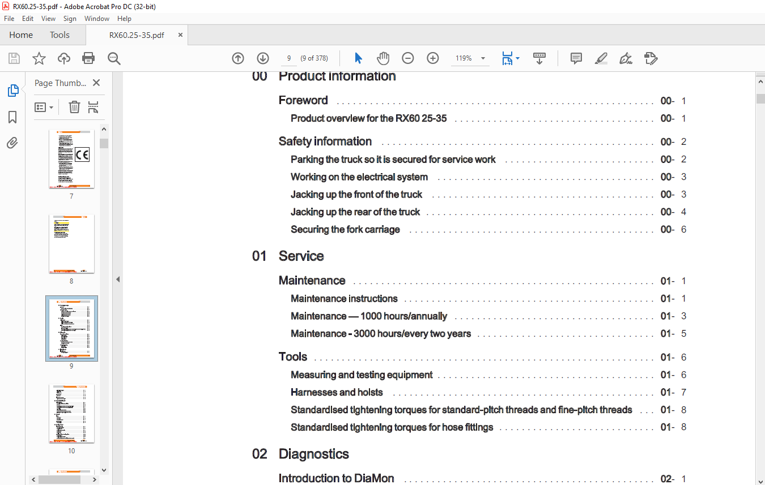The image size is (765, 485).
Task: Click the page break/split thumbnails icon
Action: click(x=93, y=107)
